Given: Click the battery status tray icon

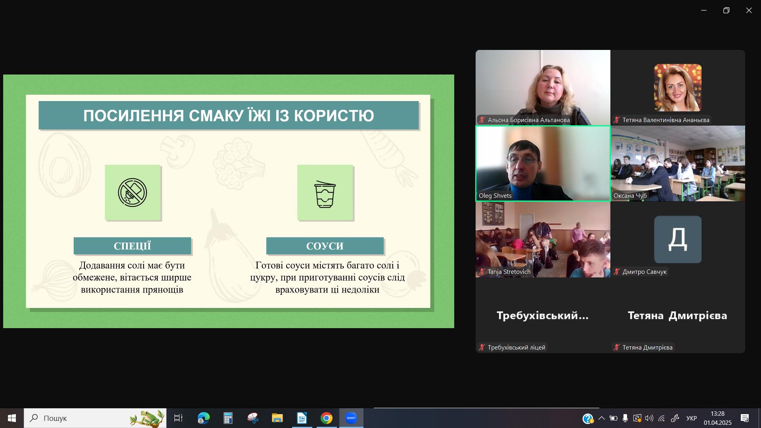Looking at the screenshot, I should point(614,418).
